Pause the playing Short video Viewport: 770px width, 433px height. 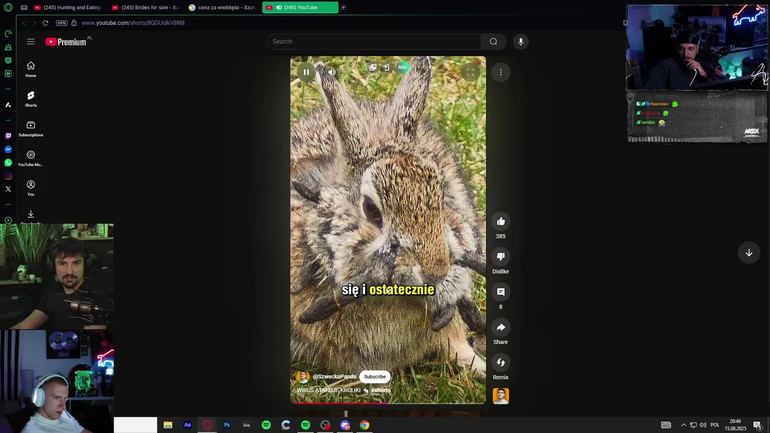pos(306,72)
